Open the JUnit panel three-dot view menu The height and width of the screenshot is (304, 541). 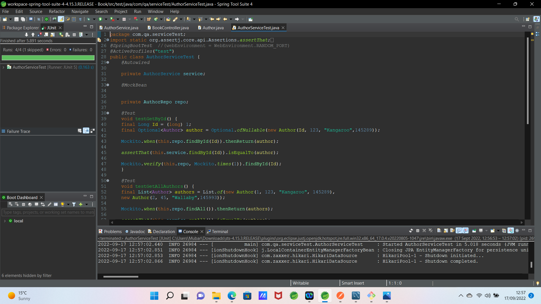(92, 35)
